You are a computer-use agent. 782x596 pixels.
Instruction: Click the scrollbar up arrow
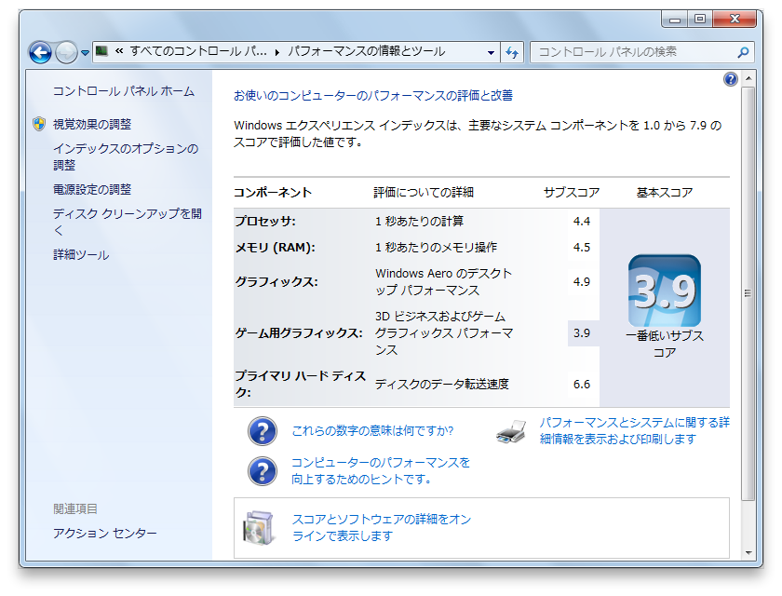tap(748, 79)
